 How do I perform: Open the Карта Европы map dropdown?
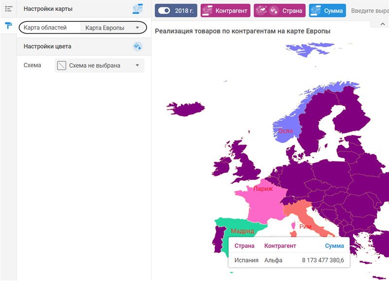[x=112, y=28]
